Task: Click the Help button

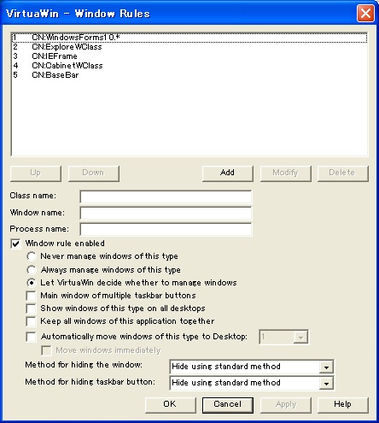Action: (x=343, y=405)
